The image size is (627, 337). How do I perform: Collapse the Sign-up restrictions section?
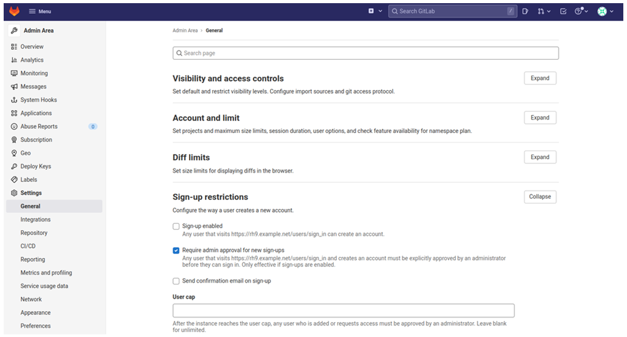540,196
